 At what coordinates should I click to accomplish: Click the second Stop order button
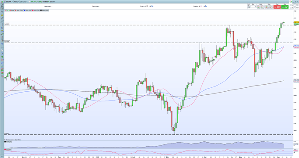tap(271, 7)
